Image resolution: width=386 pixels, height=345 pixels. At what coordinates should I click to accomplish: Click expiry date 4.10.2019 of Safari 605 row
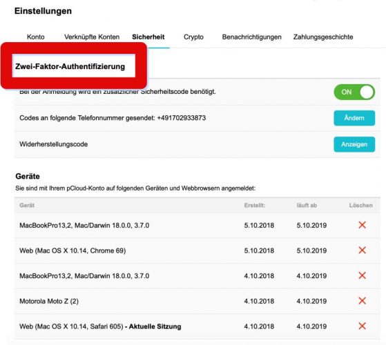click(x=311, y=326)
